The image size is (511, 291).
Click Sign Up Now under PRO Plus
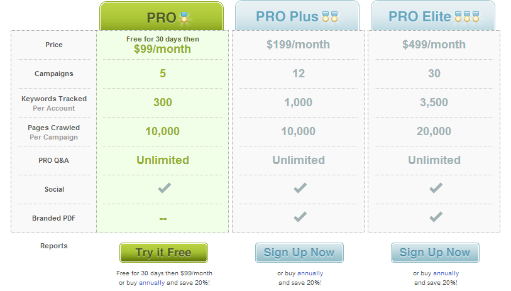point(299,253)
